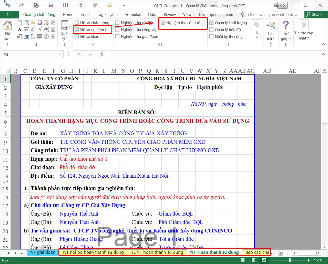Screen dimensions: 328x264
Task: Click the purple Save icon in title bar
Action: tap(51, 5)
